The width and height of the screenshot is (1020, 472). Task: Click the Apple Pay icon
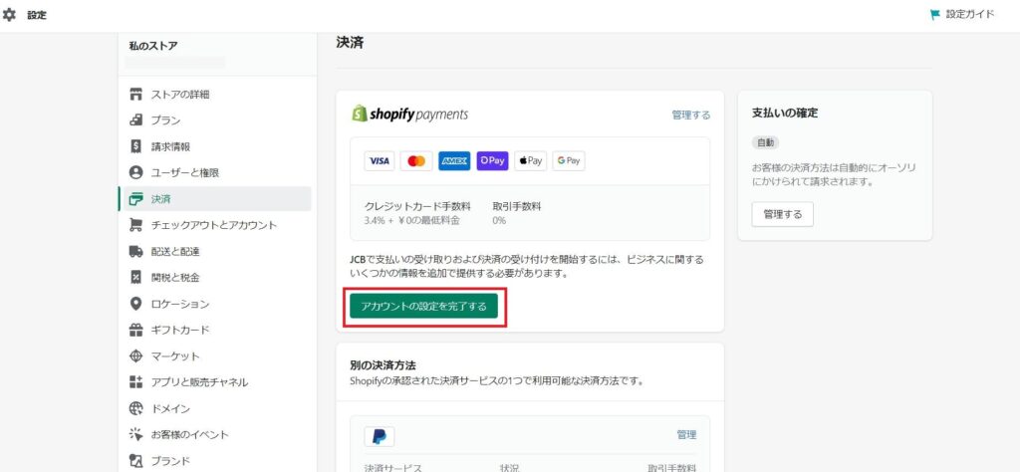[x=531, y=161]
